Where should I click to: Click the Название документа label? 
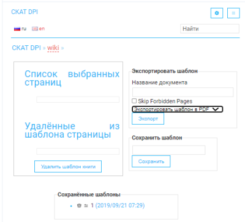point(159,83)
